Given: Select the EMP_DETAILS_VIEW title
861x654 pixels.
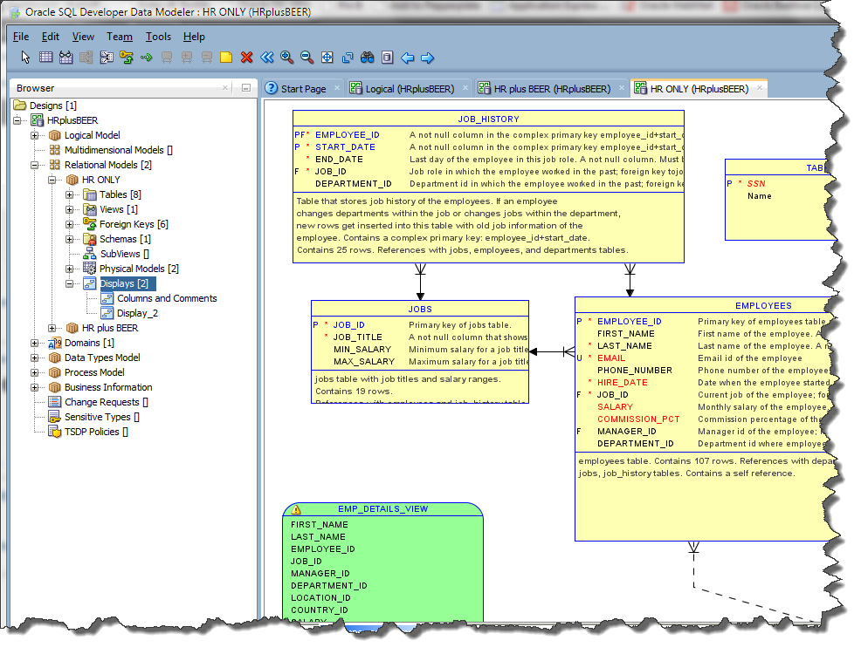Looking at the screenshot, I should pyautogui.click(x=382, y=509).
